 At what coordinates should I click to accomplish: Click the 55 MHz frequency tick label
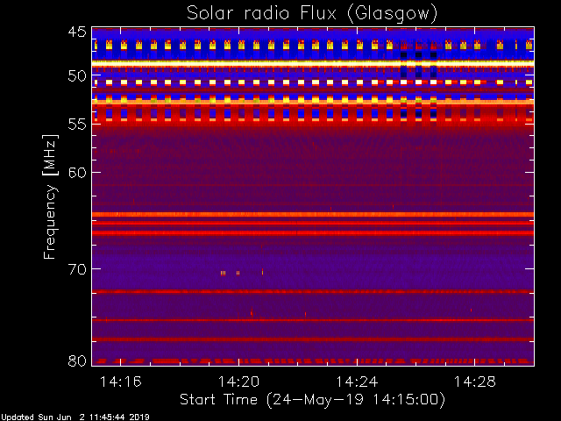(x=77, y=124)
